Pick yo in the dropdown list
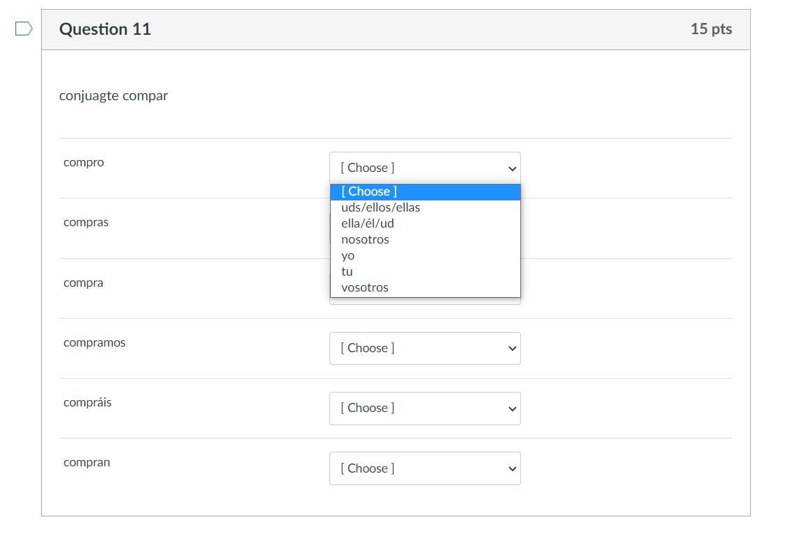Image resolution: width=810 pixels, height=538 pixels. [425, 255]
